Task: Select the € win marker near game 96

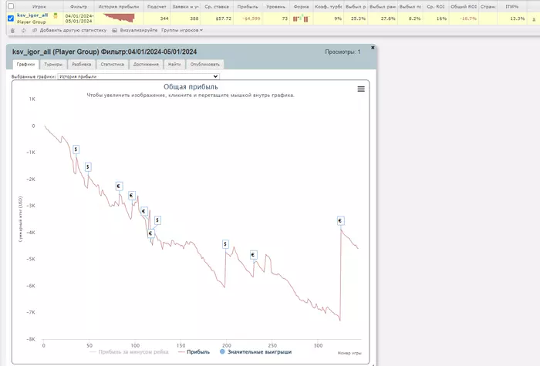Action: tap(132, 196)
